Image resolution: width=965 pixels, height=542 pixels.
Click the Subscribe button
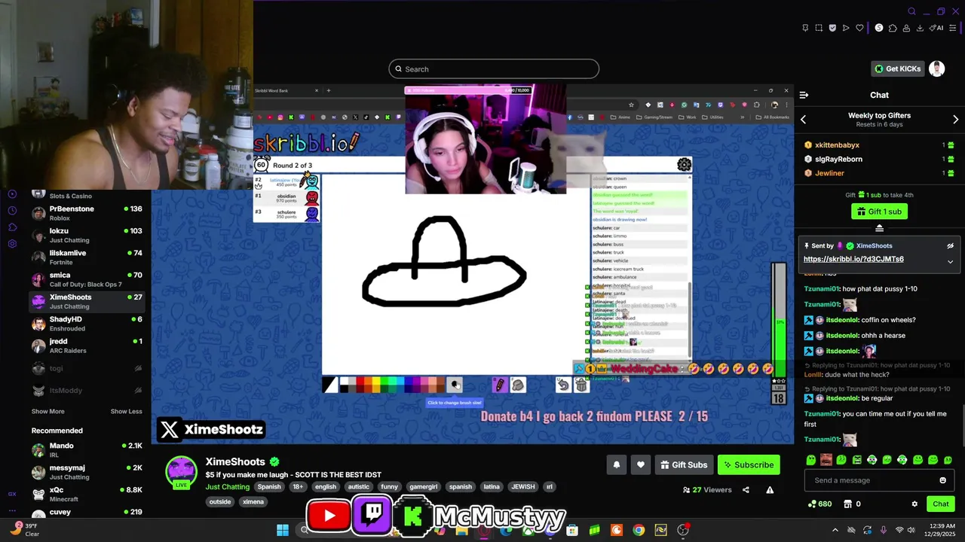tap(749, 464)
